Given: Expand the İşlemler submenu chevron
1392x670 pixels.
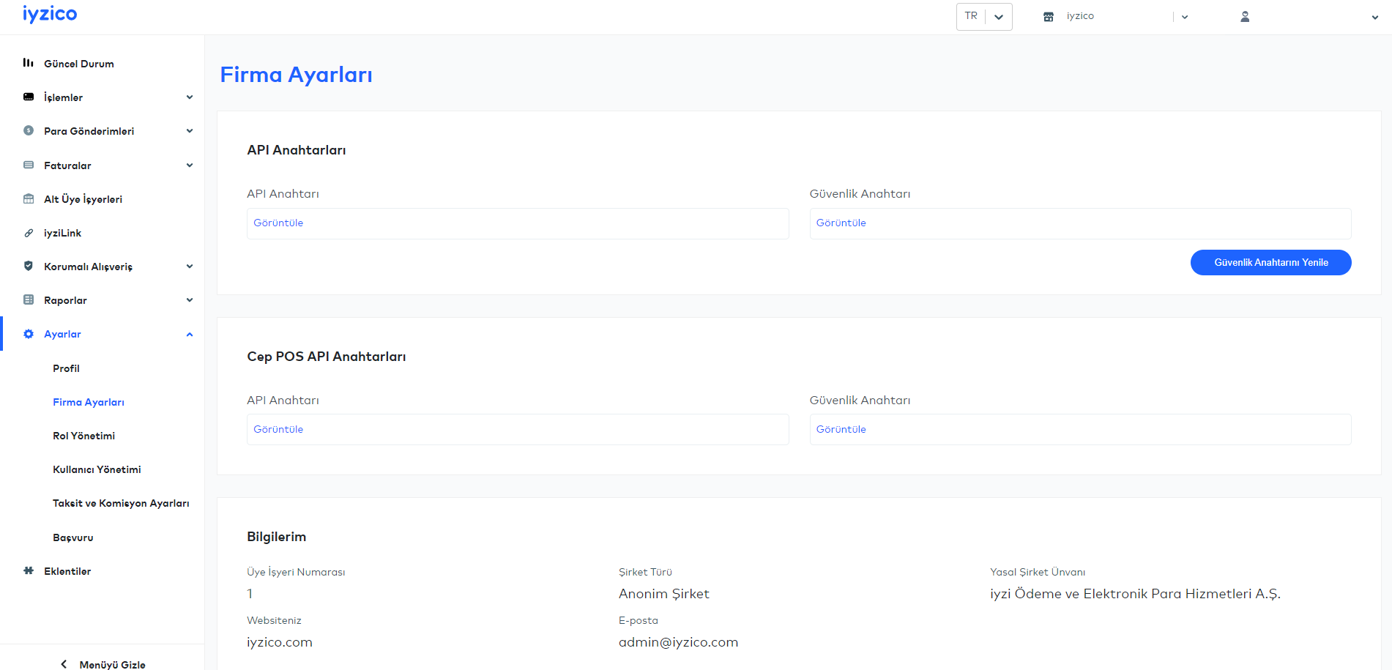Looking at the screenshot, I should [190, 97].
